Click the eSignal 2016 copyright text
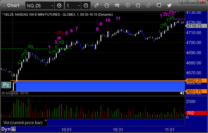 point(15,93)
